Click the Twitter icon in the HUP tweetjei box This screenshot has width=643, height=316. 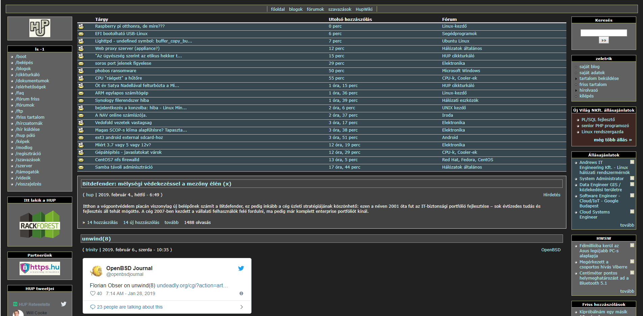pos(63,304)
